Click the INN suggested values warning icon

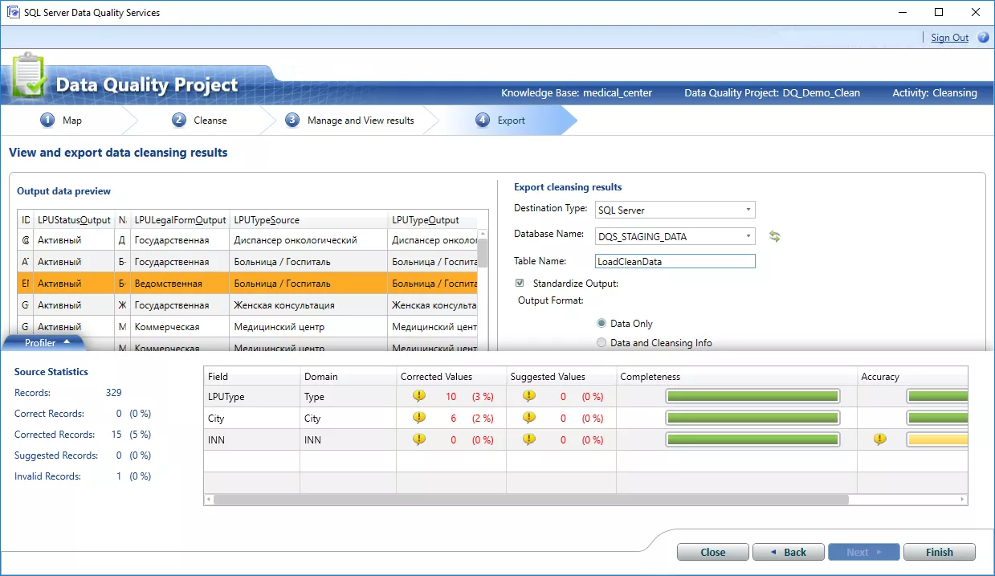point(528,439)
